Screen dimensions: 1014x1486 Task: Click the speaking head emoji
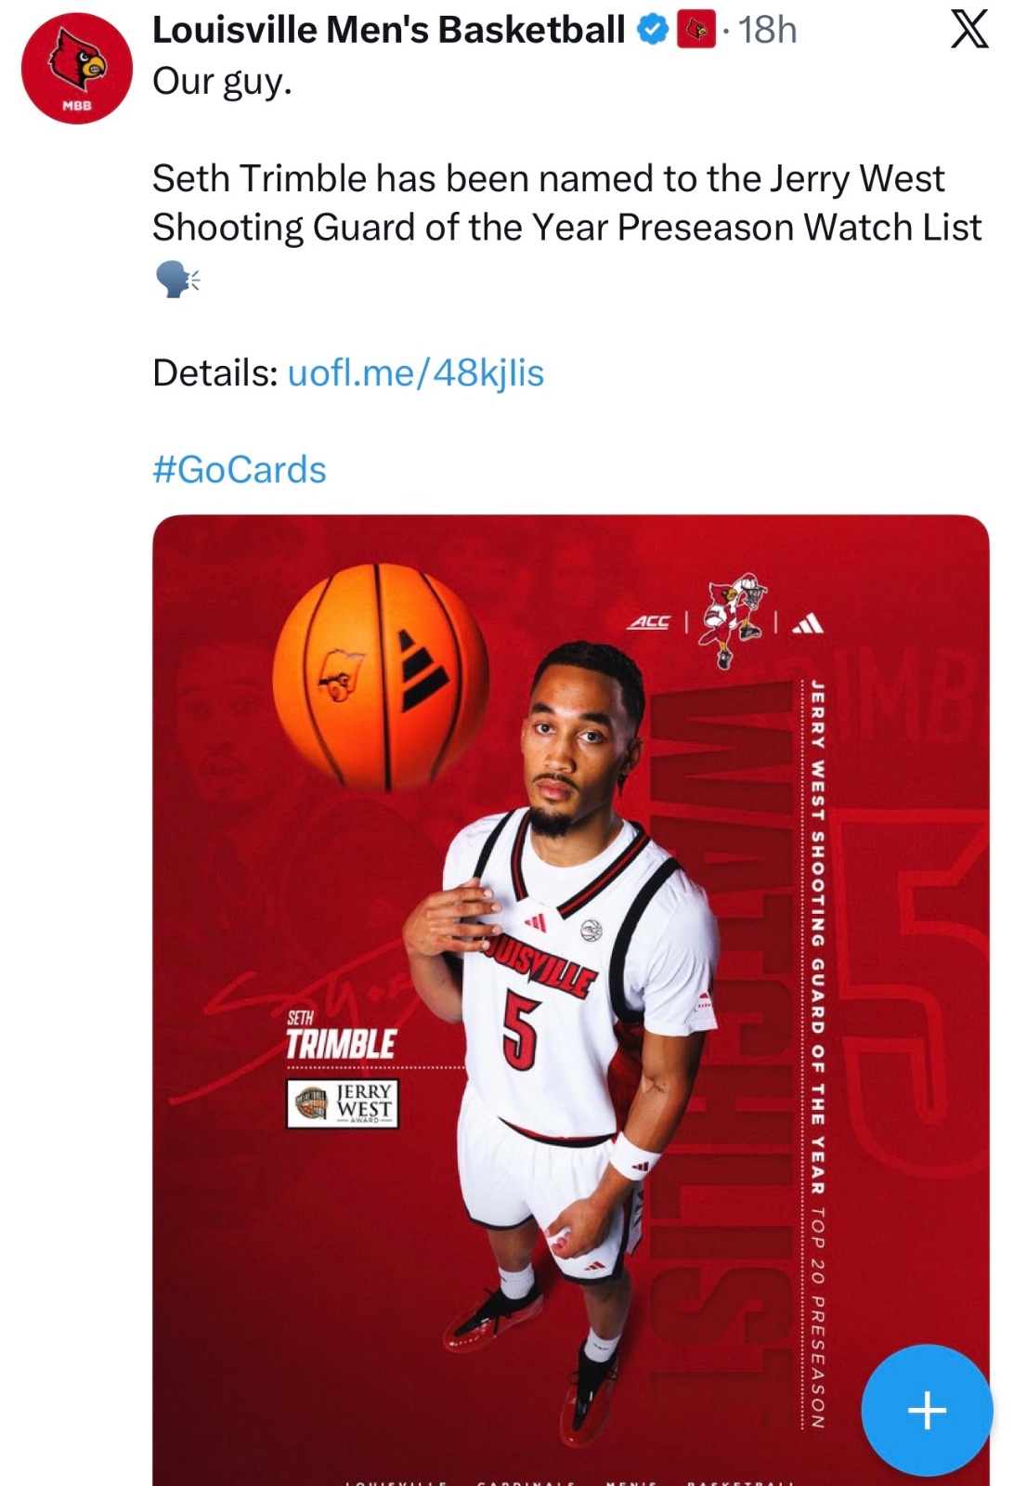pos(176,278)
